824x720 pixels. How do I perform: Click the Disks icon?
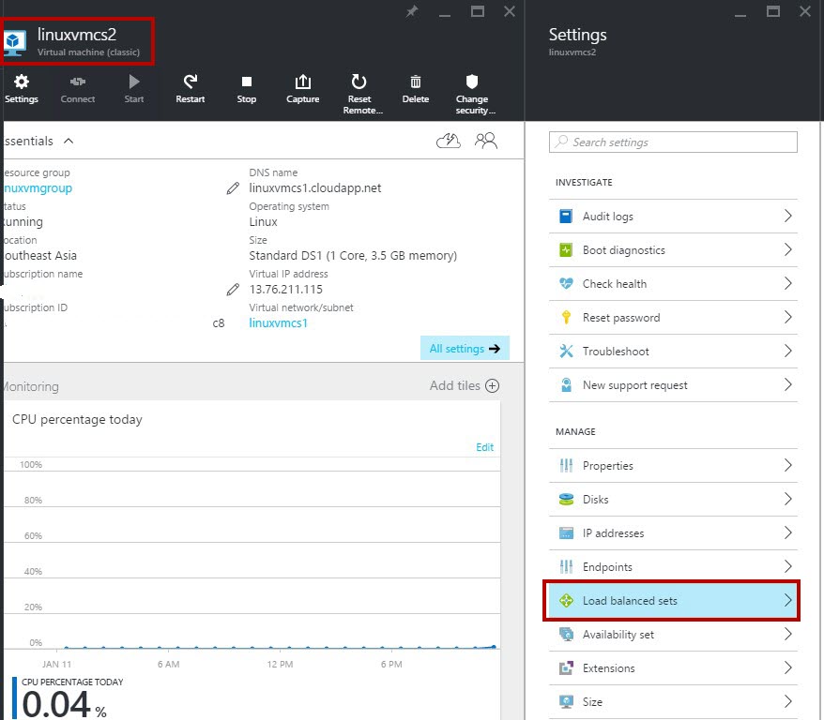(566, 499)
